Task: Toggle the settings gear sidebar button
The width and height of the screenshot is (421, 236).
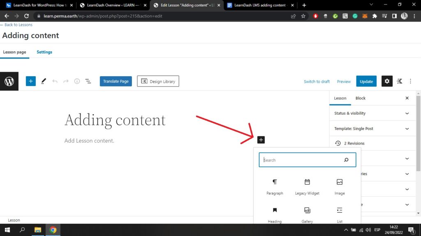Action: pos(386,81)
